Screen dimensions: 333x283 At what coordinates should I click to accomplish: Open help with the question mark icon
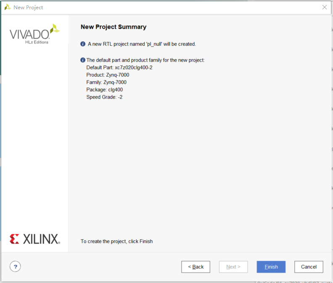pos(15,267)
